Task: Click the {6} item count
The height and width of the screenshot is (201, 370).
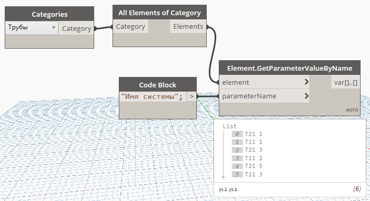Action: tap(357, 189)
